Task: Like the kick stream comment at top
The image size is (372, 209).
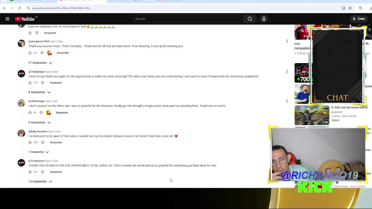Action: click(x=30, y=33)
